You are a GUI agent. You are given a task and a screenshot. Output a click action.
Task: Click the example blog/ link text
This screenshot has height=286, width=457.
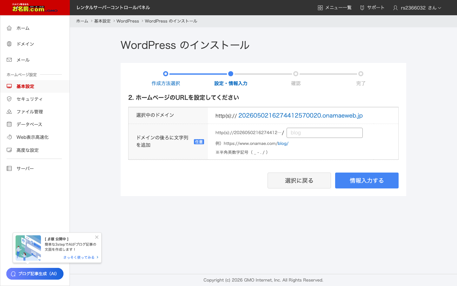pos(283,143)
